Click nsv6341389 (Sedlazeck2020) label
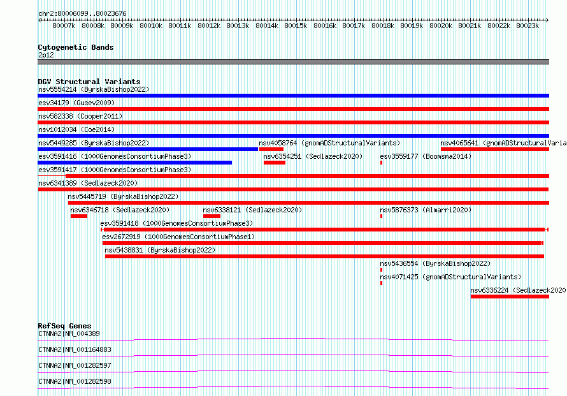The image size is (567, 396). pyautogui.click(x=88, y=183)
